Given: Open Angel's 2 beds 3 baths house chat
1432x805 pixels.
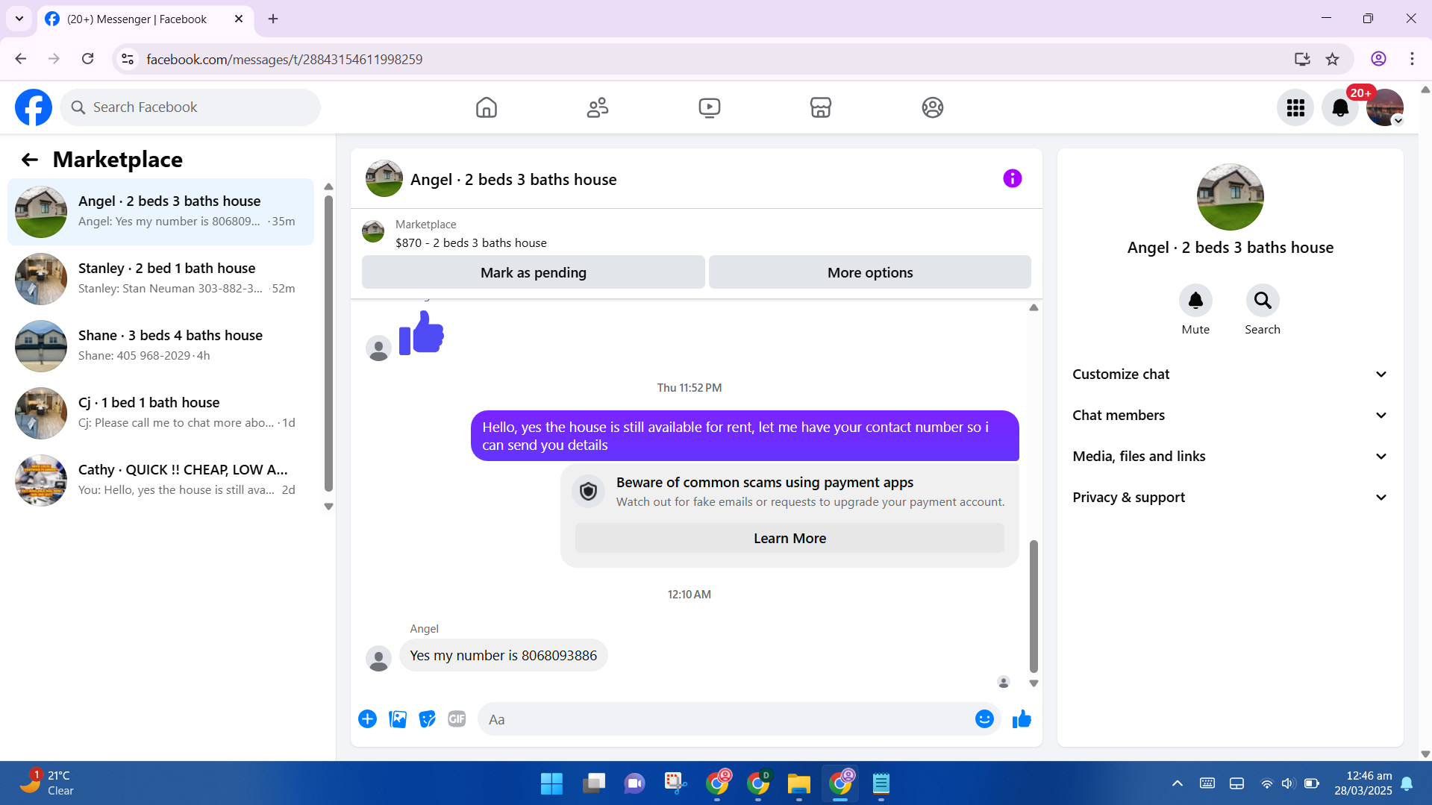Looking at the screenshot, I should (160, 212).
